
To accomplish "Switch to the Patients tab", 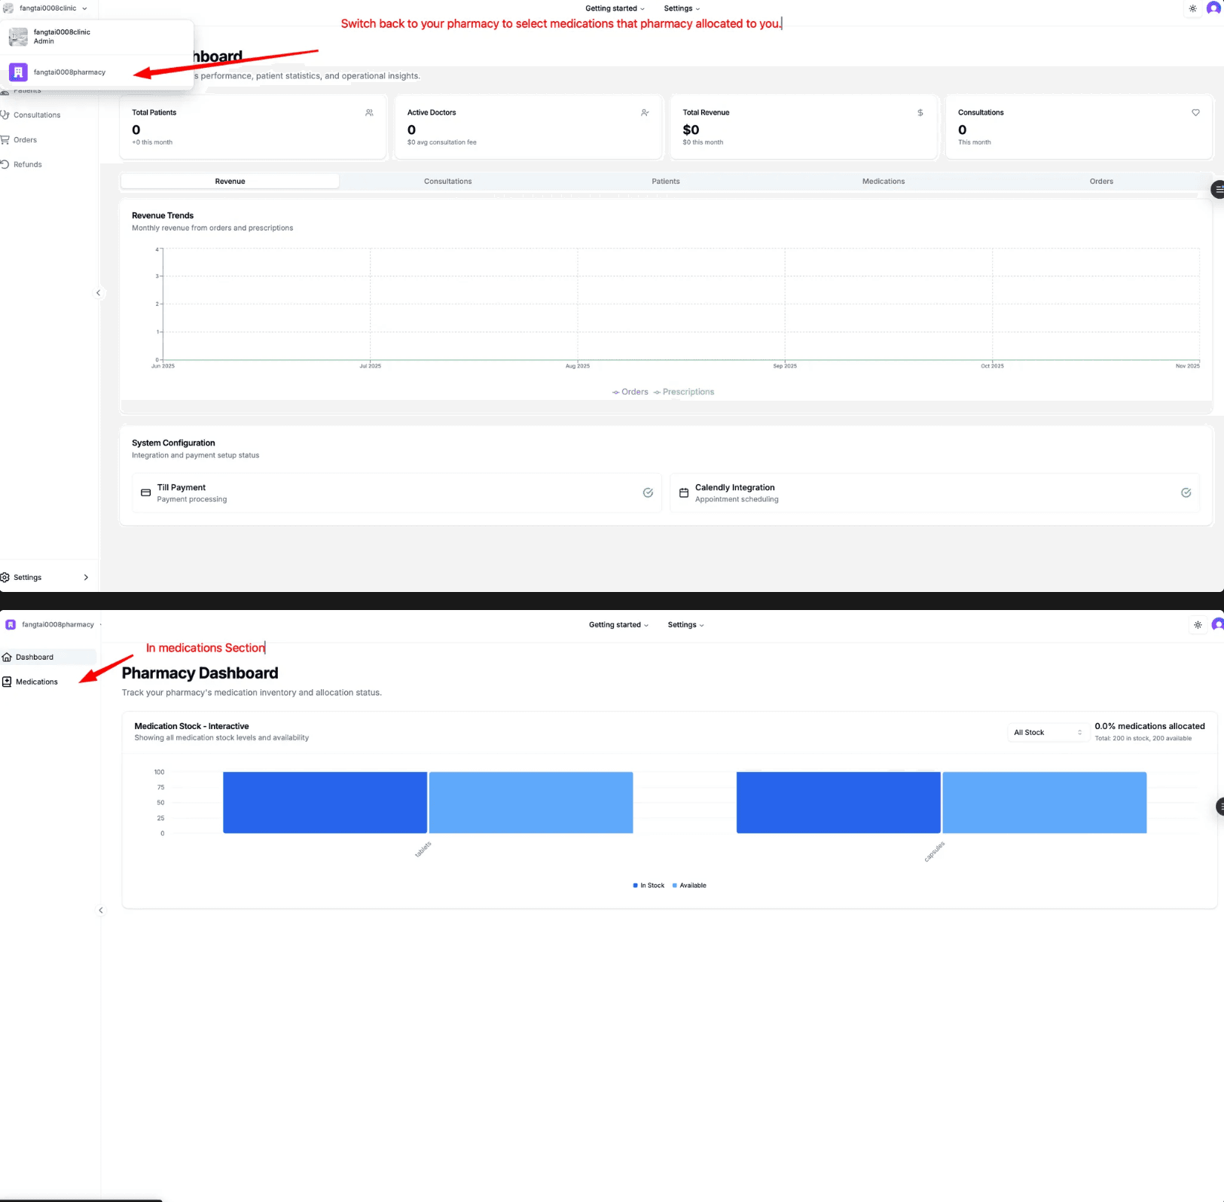I will pos(665,182).
